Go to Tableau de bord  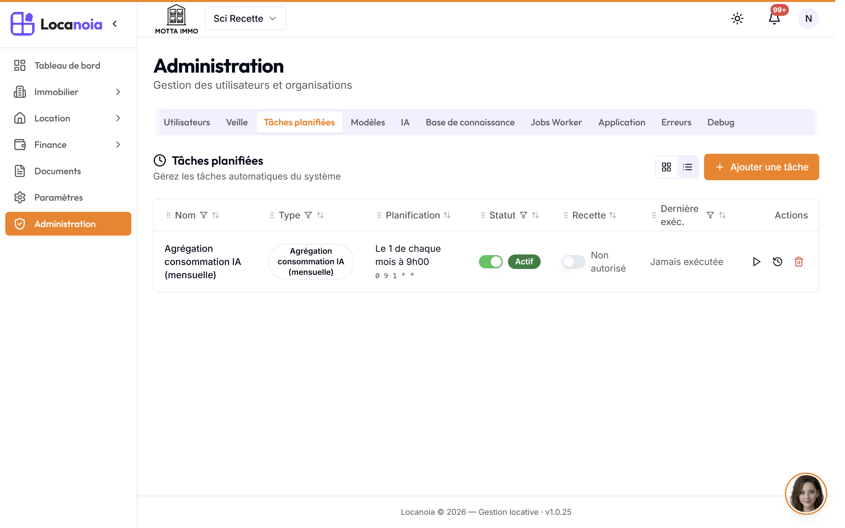point(68,66)
